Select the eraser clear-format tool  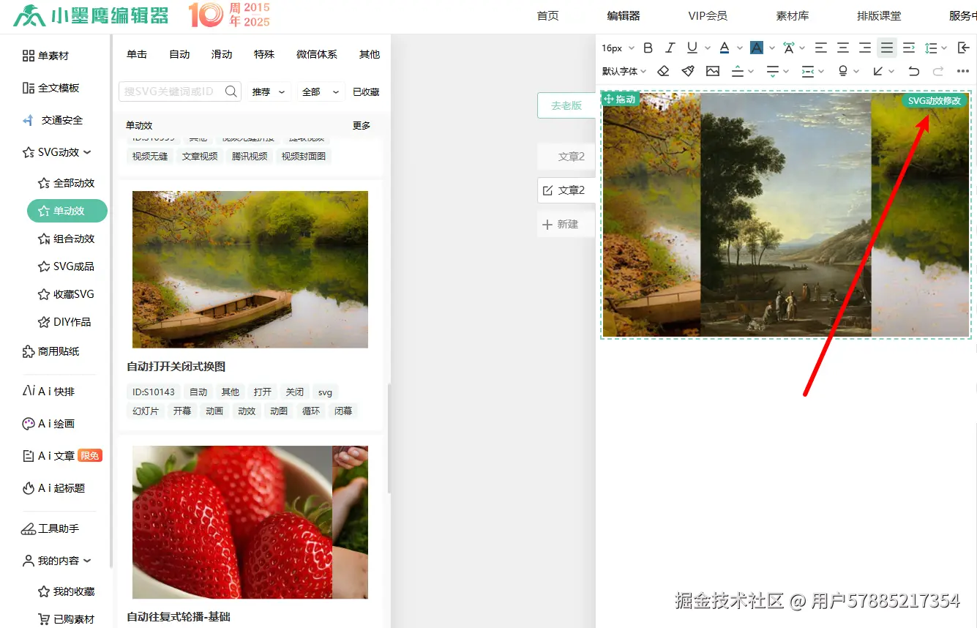pos(663,71)
